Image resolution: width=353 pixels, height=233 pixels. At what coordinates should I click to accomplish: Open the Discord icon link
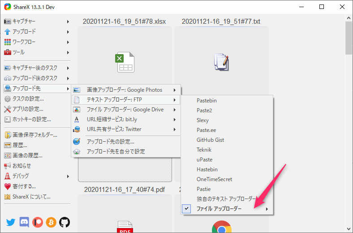tap(24, 222)
